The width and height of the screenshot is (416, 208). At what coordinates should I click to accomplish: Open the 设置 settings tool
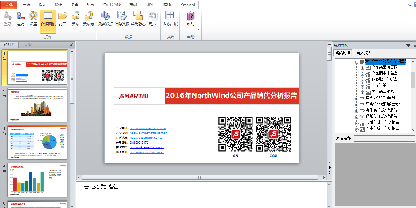[33, 15]
